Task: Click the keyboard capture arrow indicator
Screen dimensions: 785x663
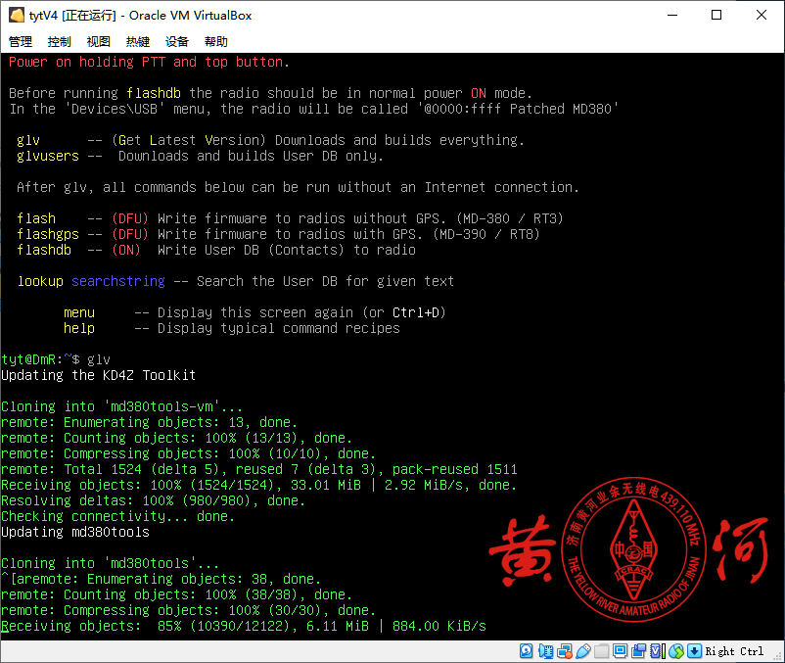Action: [x=695, y=651]
